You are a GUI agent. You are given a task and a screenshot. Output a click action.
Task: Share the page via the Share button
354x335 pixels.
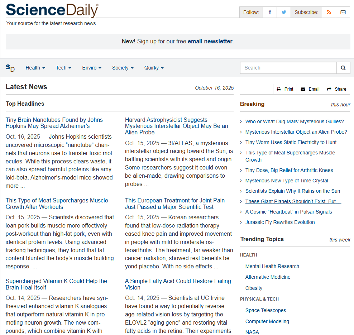coord(336,89)
